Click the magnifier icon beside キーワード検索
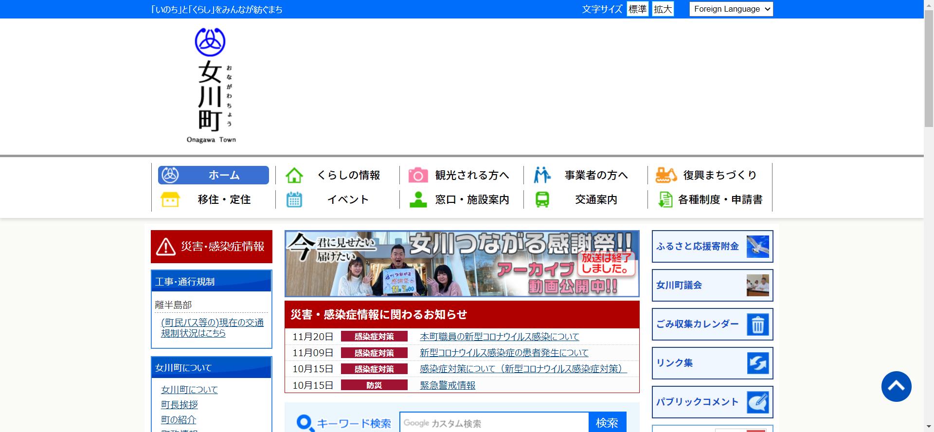Screen dimensions: 934x432 coord(305,423)
